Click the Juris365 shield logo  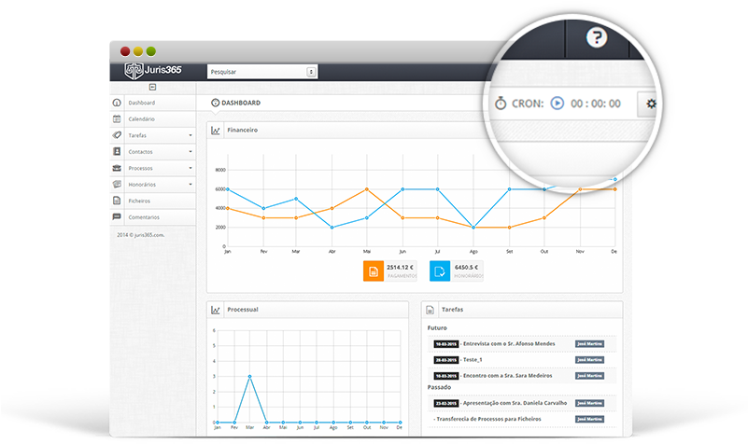134,71
